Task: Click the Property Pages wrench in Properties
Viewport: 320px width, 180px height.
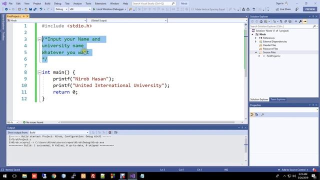Action: click(262, 114)
